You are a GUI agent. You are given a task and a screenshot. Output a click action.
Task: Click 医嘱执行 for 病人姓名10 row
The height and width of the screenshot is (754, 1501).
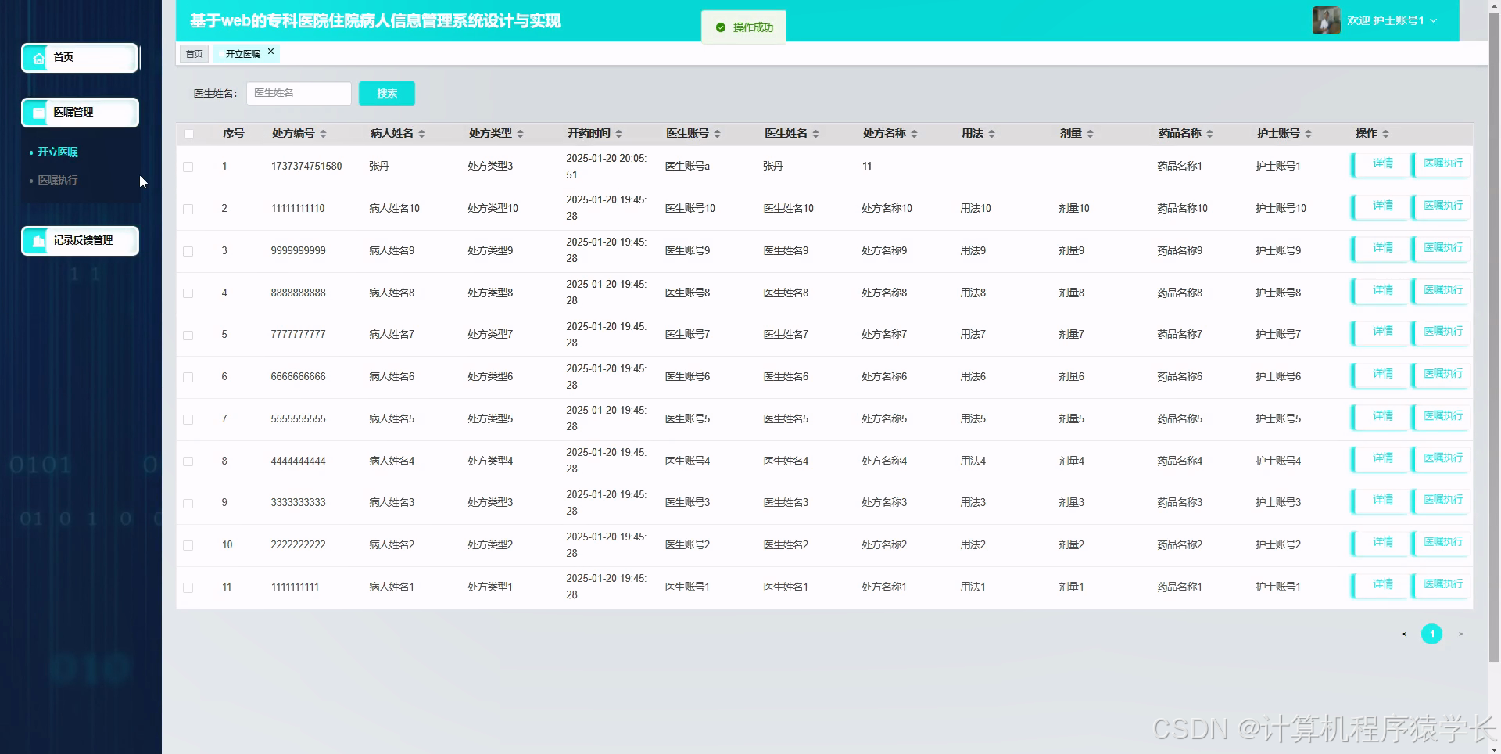tap(1441, 206)
